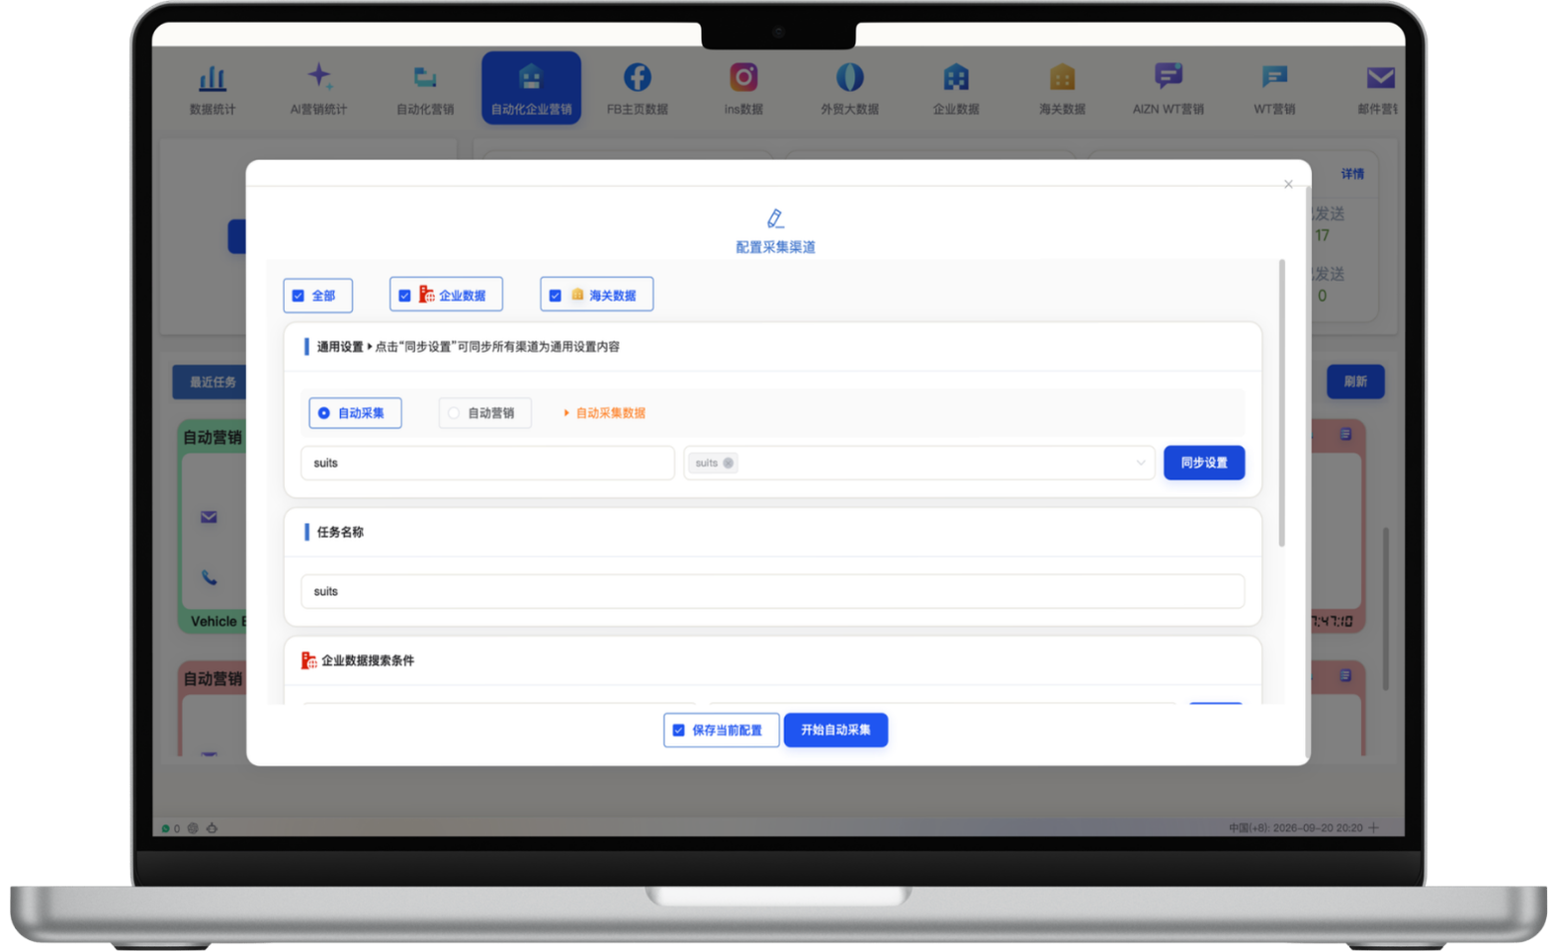This screenshot has height=951, width=1557.
Task: Open FB主页数据 Facebook icon
Action: pyautogui.click(x=638, y=76)
